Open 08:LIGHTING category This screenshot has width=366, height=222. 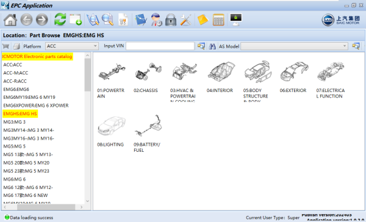[x=111, y=131]
